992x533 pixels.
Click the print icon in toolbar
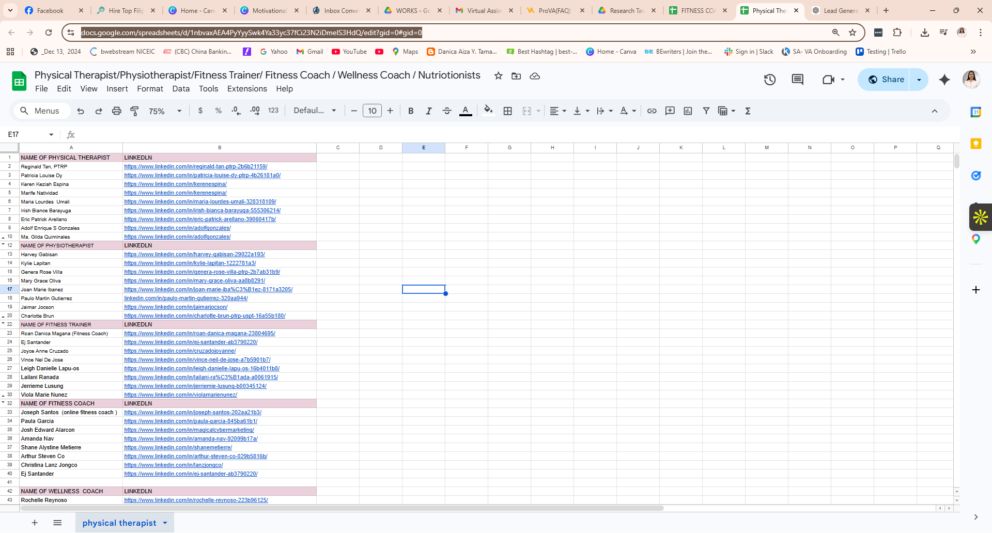[117, 111]
